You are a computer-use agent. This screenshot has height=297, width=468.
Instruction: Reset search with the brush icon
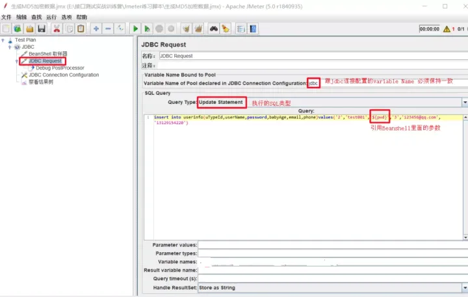coord(226,29)
